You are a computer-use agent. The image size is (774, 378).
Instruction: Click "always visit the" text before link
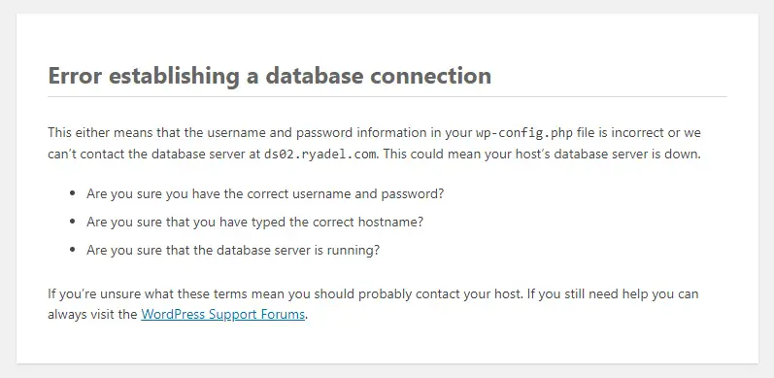pos(92,314)
